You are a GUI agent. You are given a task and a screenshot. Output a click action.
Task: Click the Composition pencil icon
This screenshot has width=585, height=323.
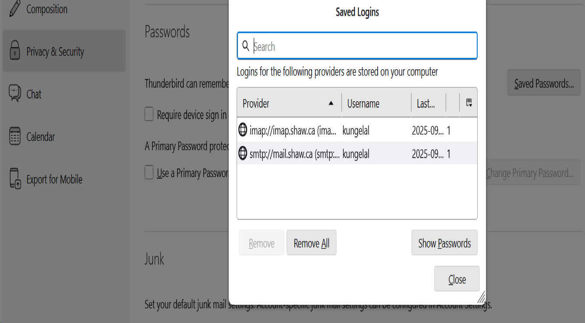[15, 9]
